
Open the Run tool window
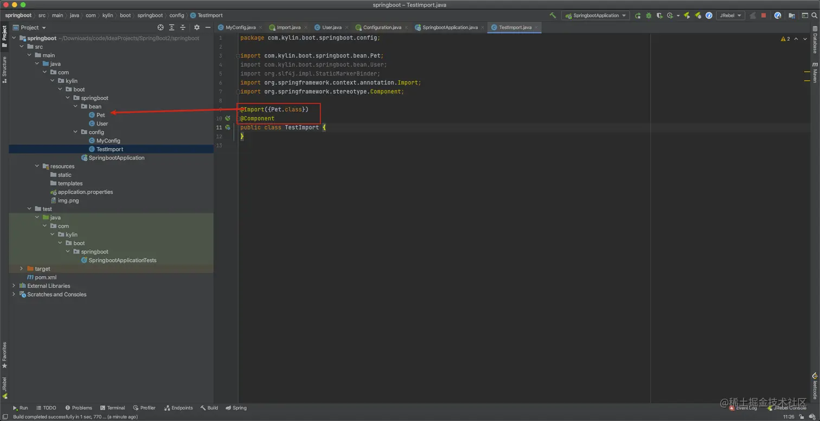[x=20, y=408]
